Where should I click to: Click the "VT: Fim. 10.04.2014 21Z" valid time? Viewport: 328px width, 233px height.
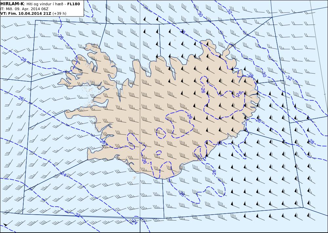point(26,13)
